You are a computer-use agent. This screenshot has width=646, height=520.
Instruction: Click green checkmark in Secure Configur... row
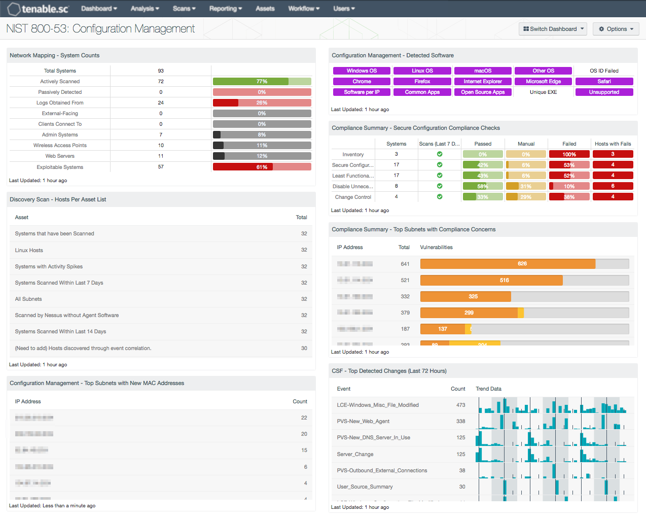(x=440, y=165)
